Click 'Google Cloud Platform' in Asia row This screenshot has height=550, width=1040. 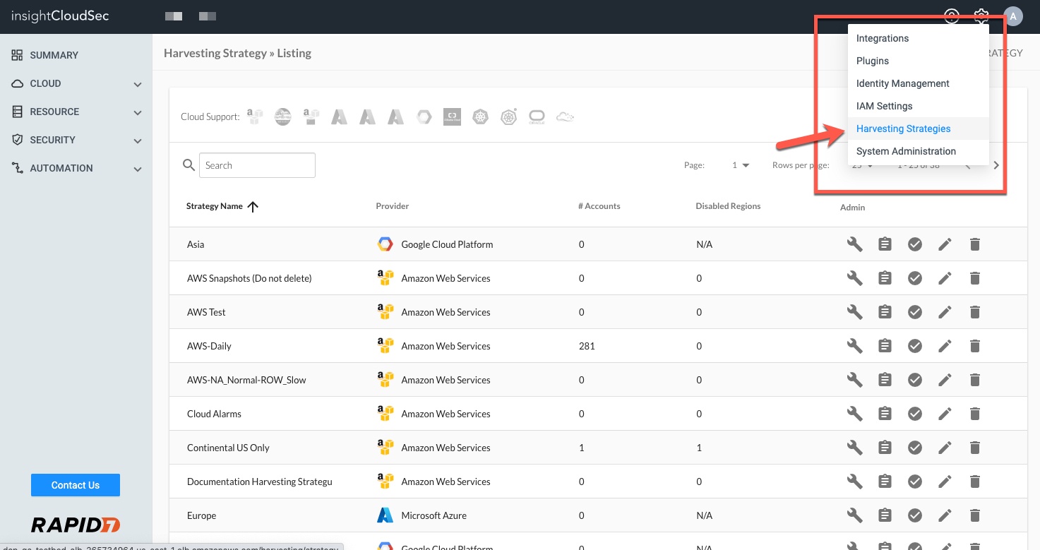pyautogui.click(x=447, y=244)
